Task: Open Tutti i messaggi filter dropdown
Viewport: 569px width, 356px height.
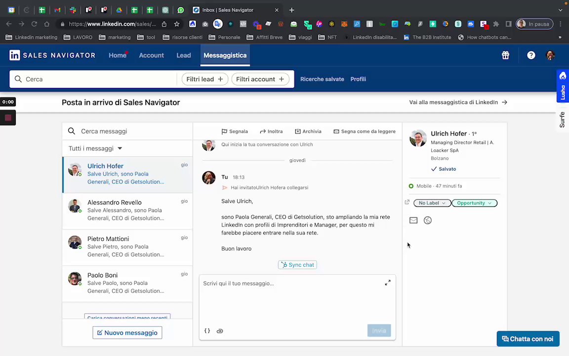Action: click(95, 148)
